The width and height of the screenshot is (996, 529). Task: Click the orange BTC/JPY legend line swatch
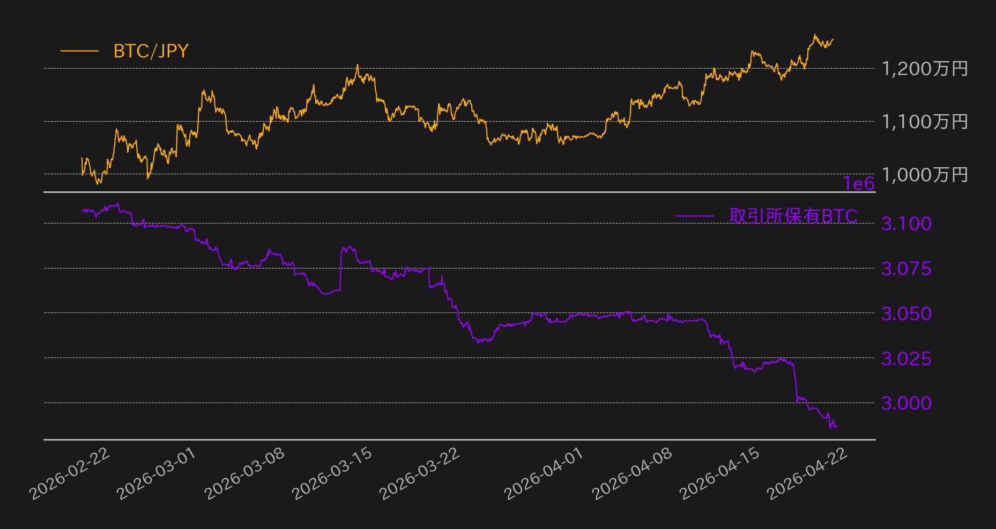click(x=79, y=51)
